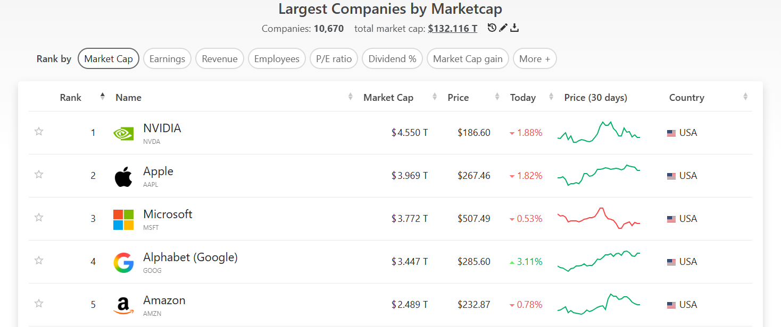Toggle the favorite star for Microsoft
This screenshot has height=327, width=781.
pyautogui.click(x=39, y=217)
